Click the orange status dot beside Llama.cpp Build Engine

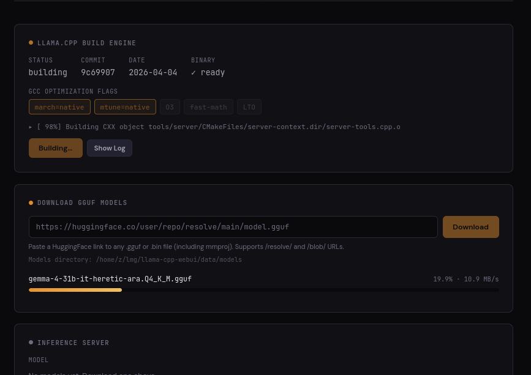tap(31, 43)
